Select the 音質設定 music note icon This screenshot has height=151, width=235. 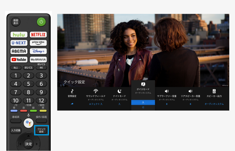click(72, 91)
